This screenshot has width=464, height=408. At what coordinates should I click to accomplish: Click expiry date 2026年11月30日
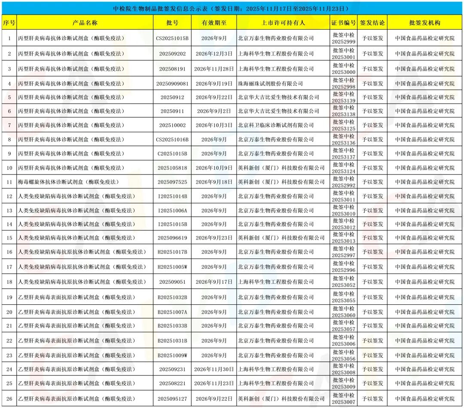214,369
